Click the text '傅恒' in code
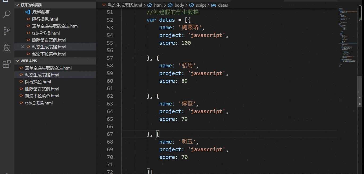 187,104
